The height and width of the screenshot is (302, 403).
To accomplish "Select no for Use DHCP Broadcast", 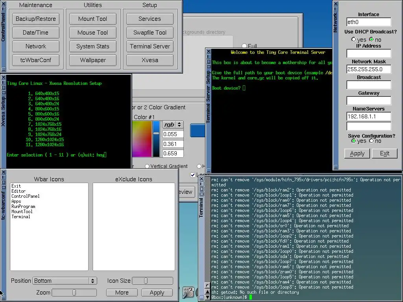I will [x=372, y=40].
